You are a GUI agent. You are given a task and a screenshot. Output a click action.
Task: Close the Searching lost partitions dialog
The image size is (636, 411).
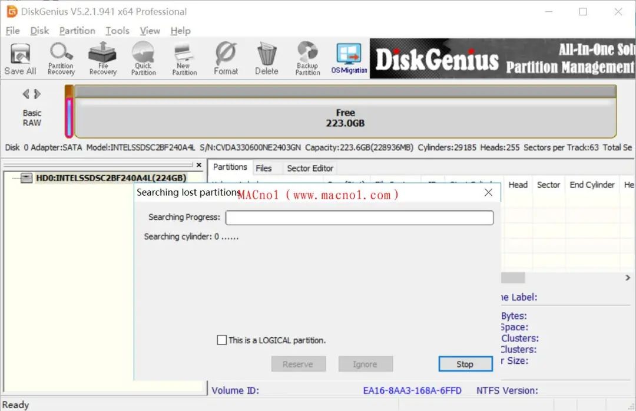(488, 192)
